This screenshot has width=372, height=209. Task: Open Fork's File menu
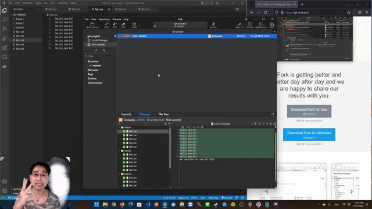(87, 19)
